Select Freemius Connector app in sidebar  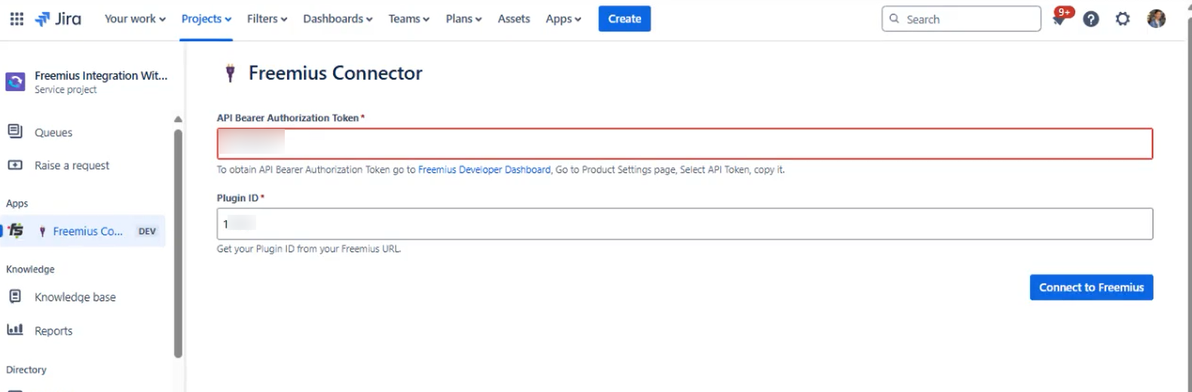coord(87,231)
